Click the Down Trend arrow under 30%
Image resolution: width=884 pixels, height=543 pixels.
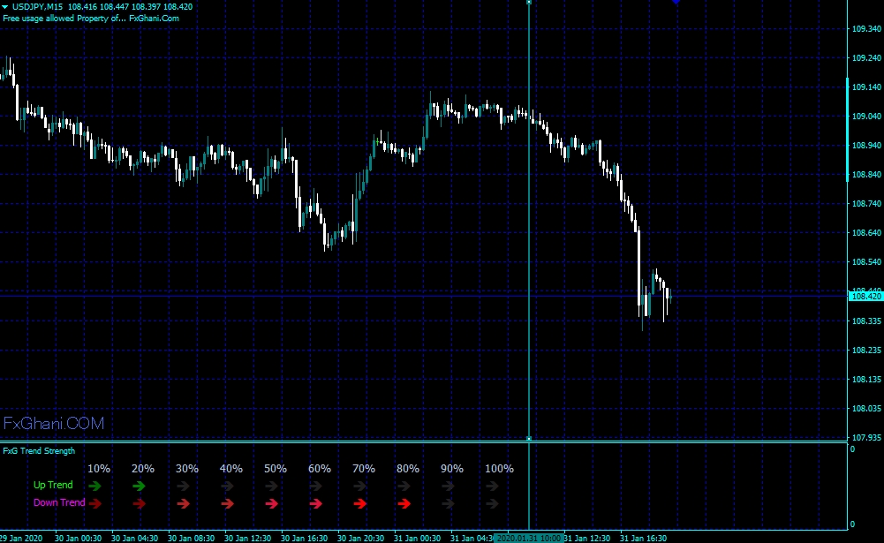tap(183, 503)
